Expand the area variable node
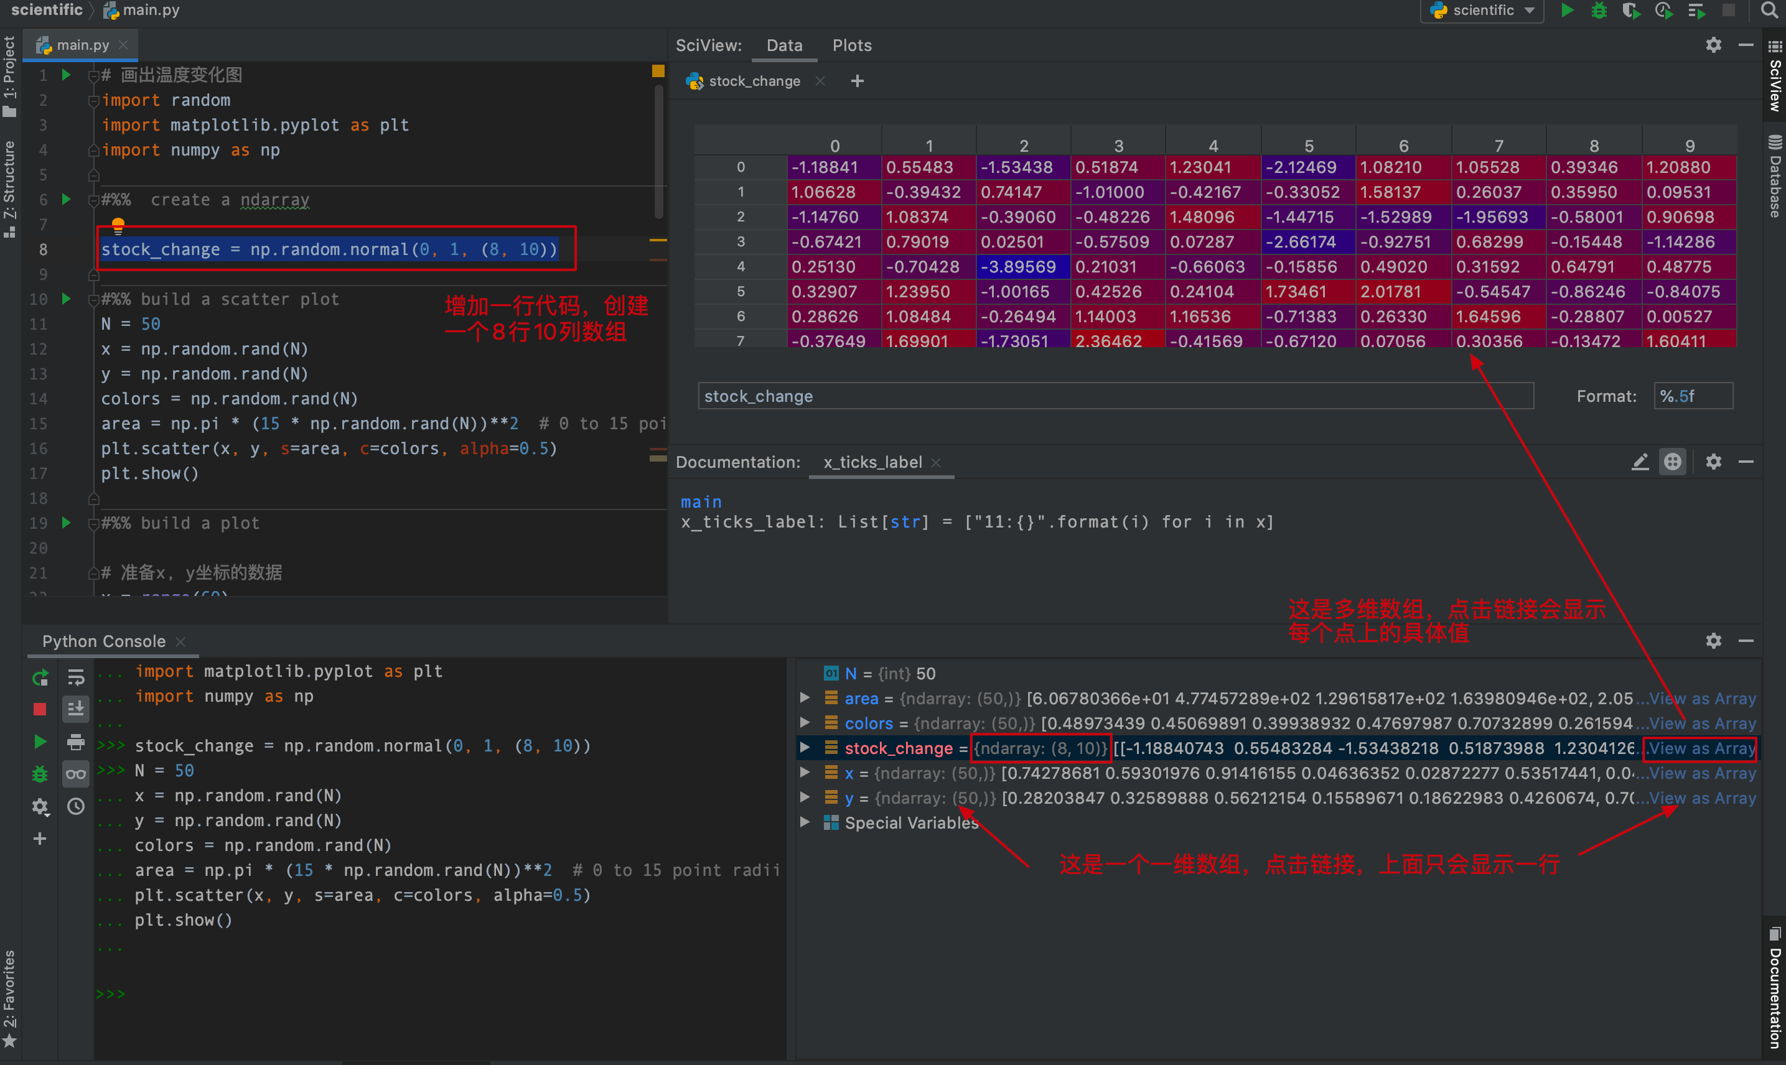Image resolution: width=1786 pixels, height=1065 pixels. pos(805,697)
